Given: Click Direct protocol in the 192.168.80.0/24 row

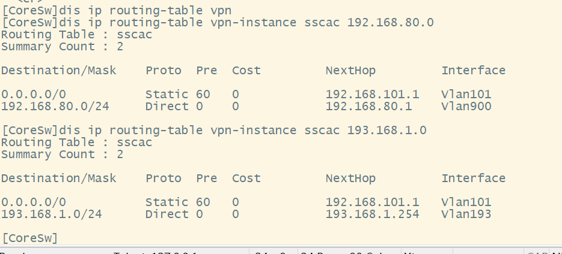Looking at the screenshot, I should pyautogui.click(x=166, y=107).
